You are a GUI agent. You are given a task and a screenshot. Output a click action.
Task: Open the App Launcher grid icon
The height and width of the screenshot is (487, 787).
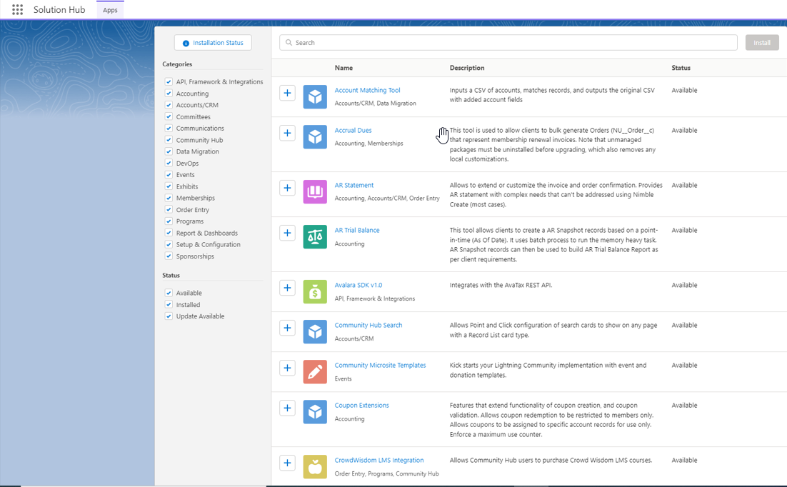(x=17, y=10)
